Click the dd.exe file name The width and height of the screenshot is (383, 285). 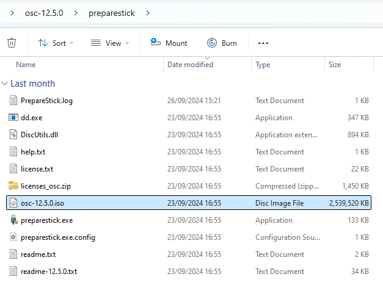click(32, 118)
